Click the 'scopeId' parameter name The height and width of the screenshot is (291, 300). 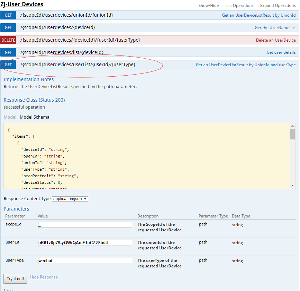pyautogui.click(x=13, y=224)
